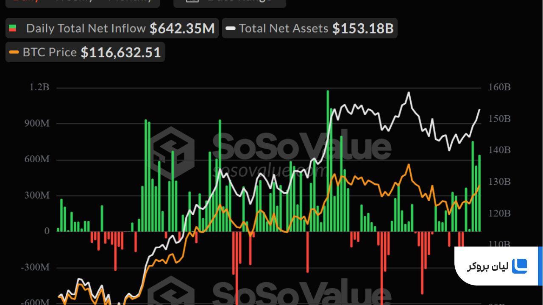Click the orange BTC Price legend marker
Viewport: 543px width, 305px height.
[14, 52]
